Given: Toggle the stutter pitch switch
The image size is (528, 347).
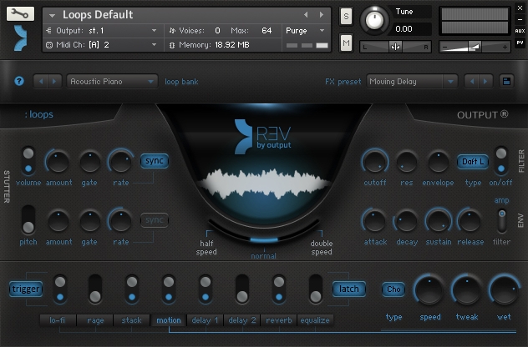Looking at the screenshot, I should [28, 220].
